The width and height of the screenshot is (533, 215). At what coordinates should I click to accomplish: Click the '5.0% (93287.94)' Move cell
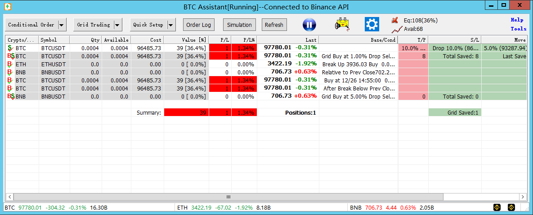505,48
